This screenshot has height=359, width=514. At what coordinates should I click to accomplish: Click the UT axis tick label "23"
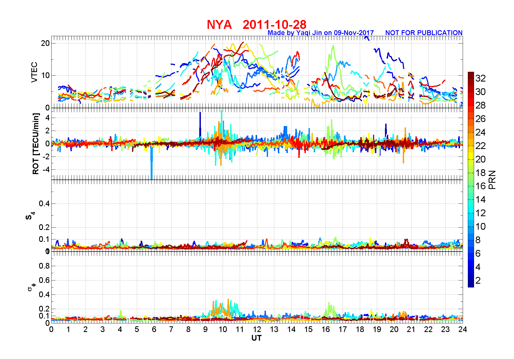click(x=445, y=329)
